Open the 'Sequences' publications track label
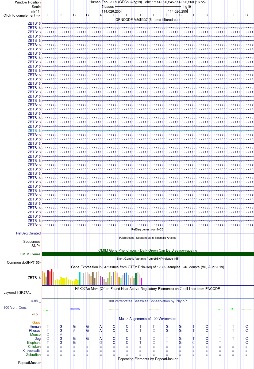Screen dimensions: 254x369 pos(32,241)
